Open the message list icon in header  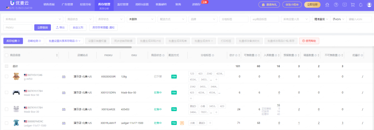(x=345, y=4)
